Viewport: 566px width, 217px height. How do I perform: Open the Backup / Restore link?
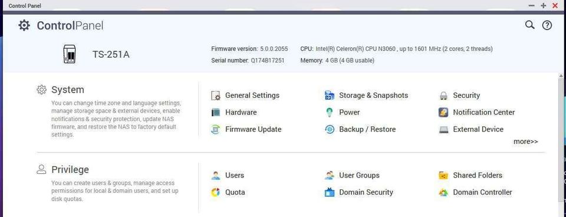pos(367,129)
